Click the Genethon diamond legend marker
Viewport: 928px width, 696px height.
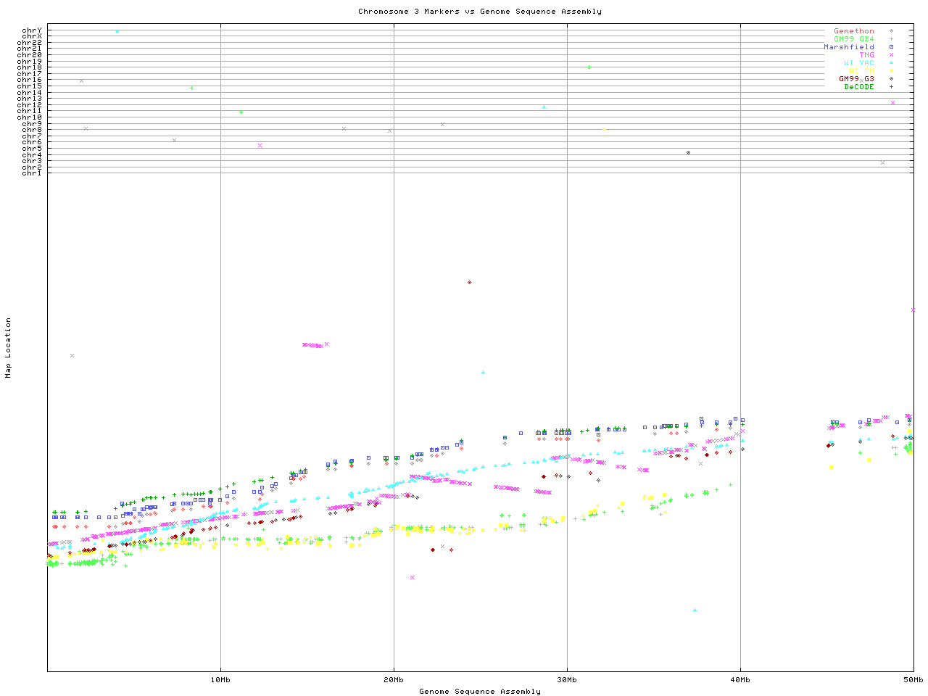[891, 31]
